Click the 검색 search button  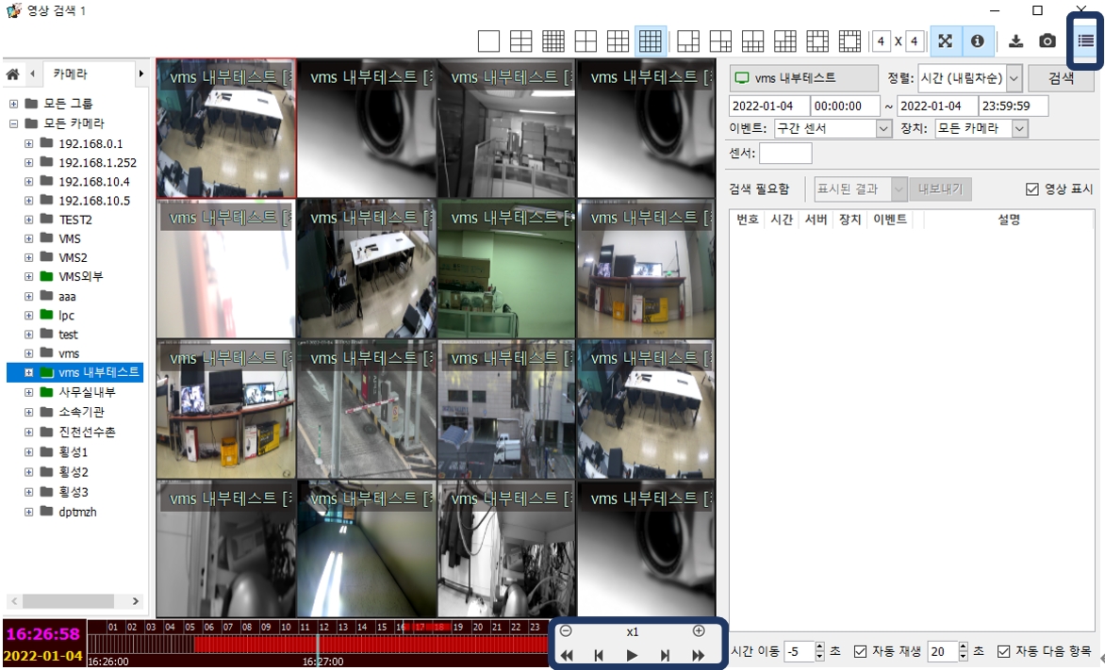point(1062,78)
